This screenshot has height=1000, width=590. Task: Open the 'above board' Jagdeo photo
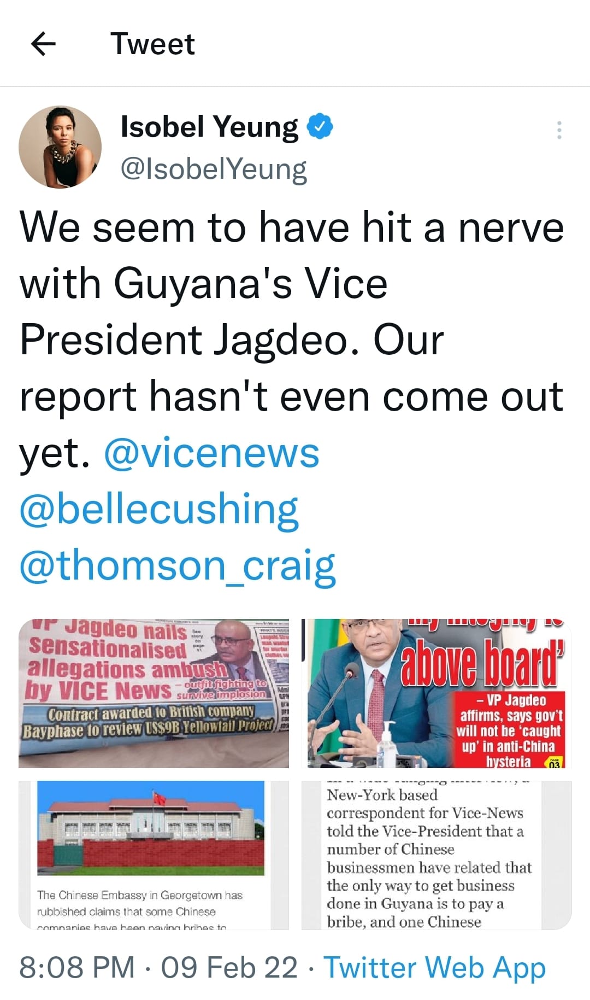click(x=436, y=693)
